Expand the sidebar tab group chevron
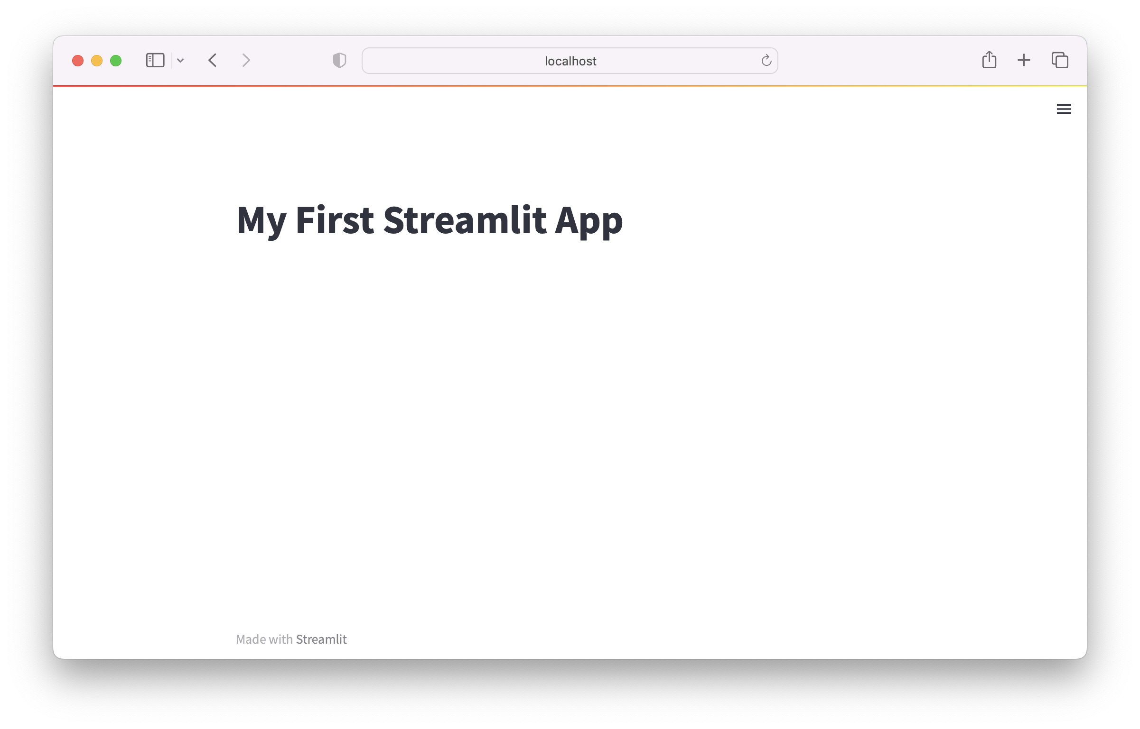1140x729 pixels. click(x=180, y=61)
